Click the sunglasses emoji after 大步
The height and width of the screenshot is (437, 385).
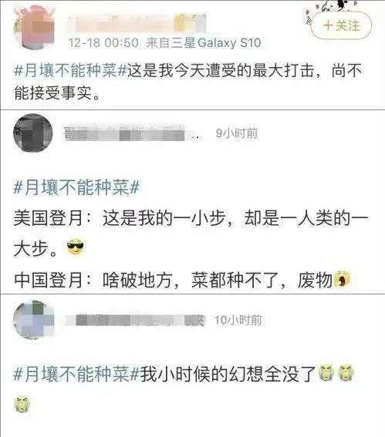pos(76,247)
